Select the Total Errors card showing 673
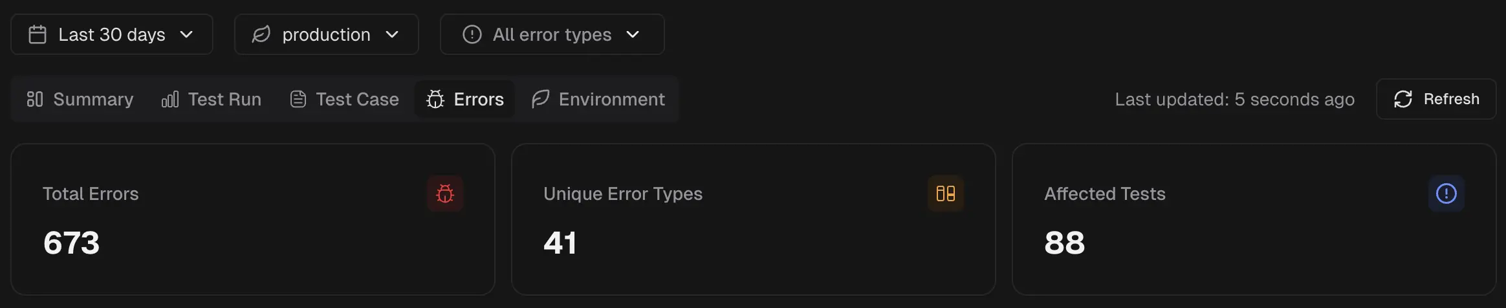Viewport: 1506px width, 308px height. (x=252, y=219)
